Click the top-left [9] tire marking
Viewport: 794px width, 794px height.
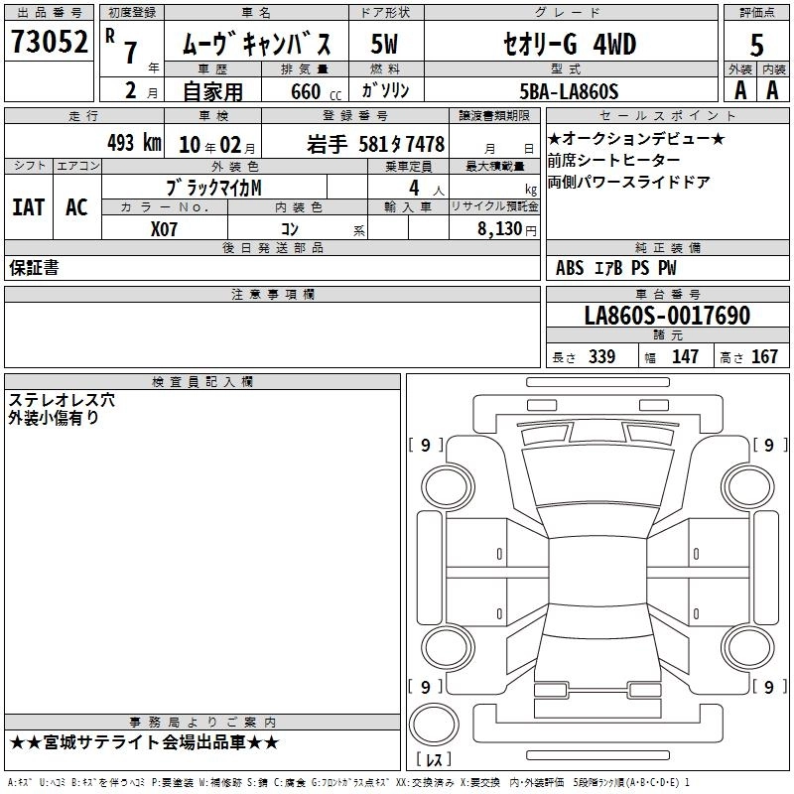click(x=426, y=446)
